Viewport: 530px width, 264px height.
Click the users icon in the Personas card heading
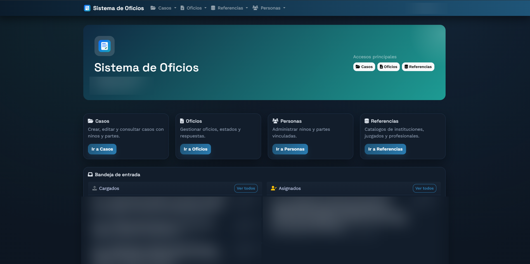coord(275,121)
